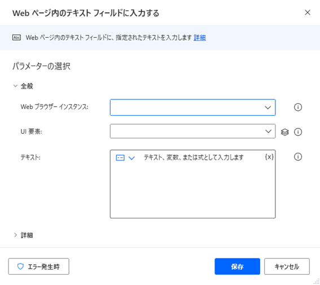This screenshot has height=285, width=320.
Task: Click the 保存 button
Action: (x=237, y=266)
